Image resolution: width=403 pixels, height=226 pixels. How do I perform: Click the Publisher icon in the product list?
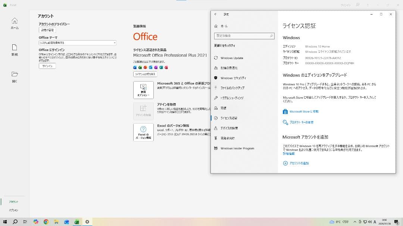(x=160, y=67)
